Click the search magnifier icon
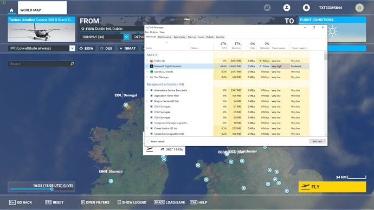 [72, 63]
